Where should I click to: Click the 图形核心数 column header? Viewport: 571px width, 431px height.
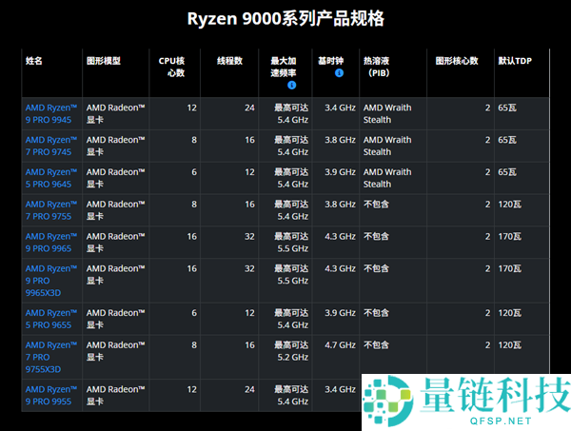(x=457, y=61)
